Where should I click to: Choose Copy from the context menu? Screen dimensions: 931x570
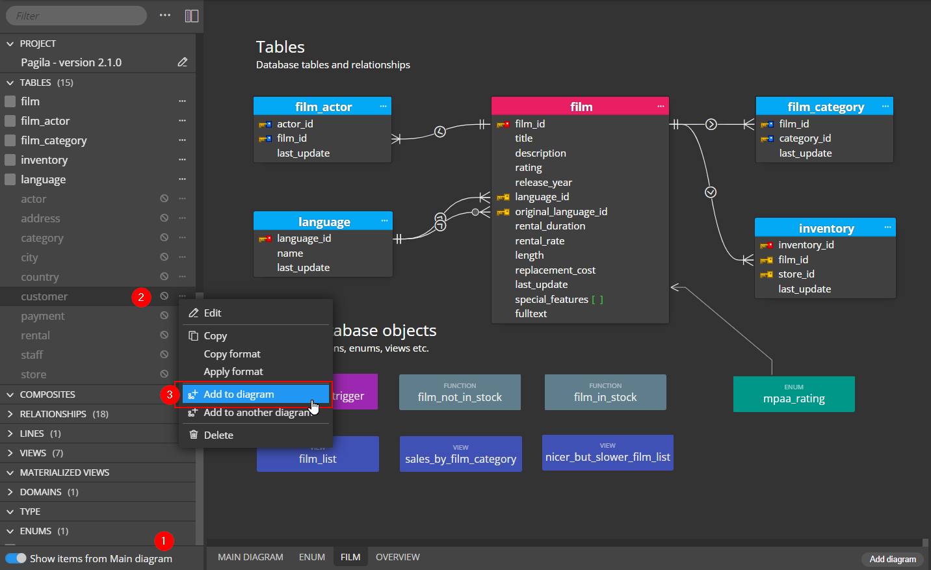click(256, 336)
